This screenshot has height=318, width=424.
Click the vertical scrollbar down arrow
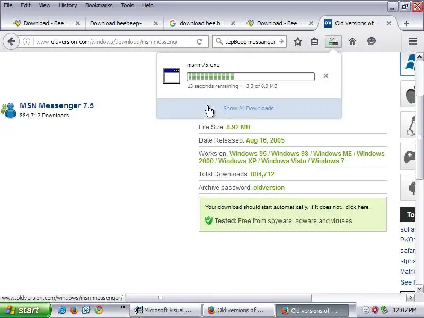click(x=419, y=288)
